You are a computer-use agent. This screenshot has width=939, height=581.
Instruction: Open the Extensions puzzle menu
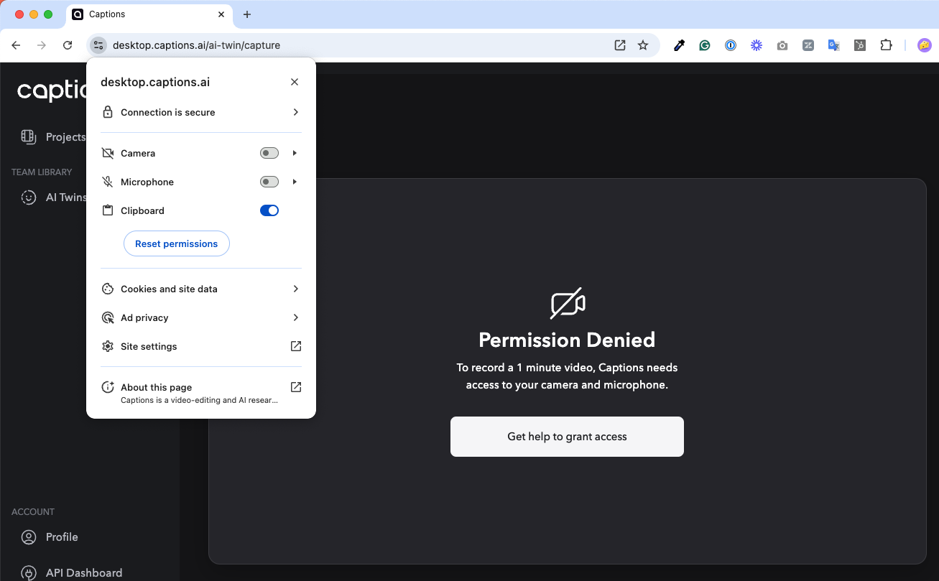pos(886,45)
